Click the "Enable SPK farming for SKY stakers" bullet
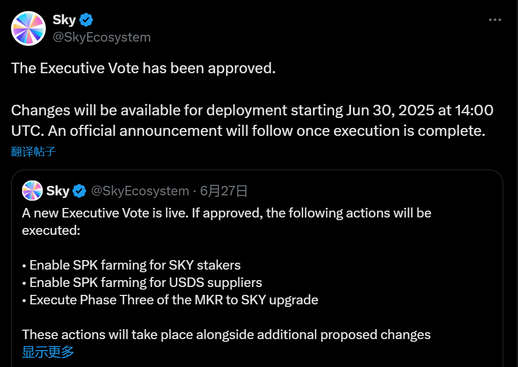Viewport: 518px width, 367px height. click(x=135, y=265)
